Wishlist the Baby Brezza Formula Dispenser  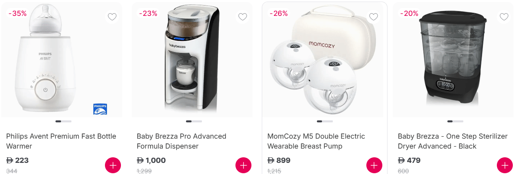pos(243,17)
